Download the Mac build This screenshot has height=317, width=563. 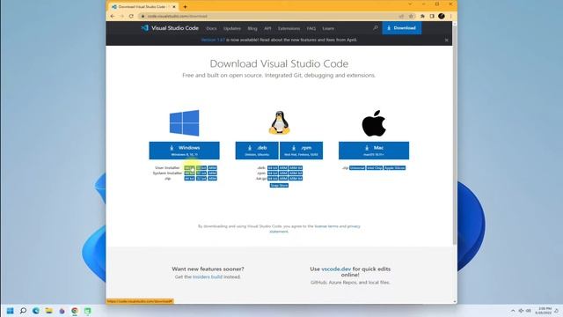374,151
